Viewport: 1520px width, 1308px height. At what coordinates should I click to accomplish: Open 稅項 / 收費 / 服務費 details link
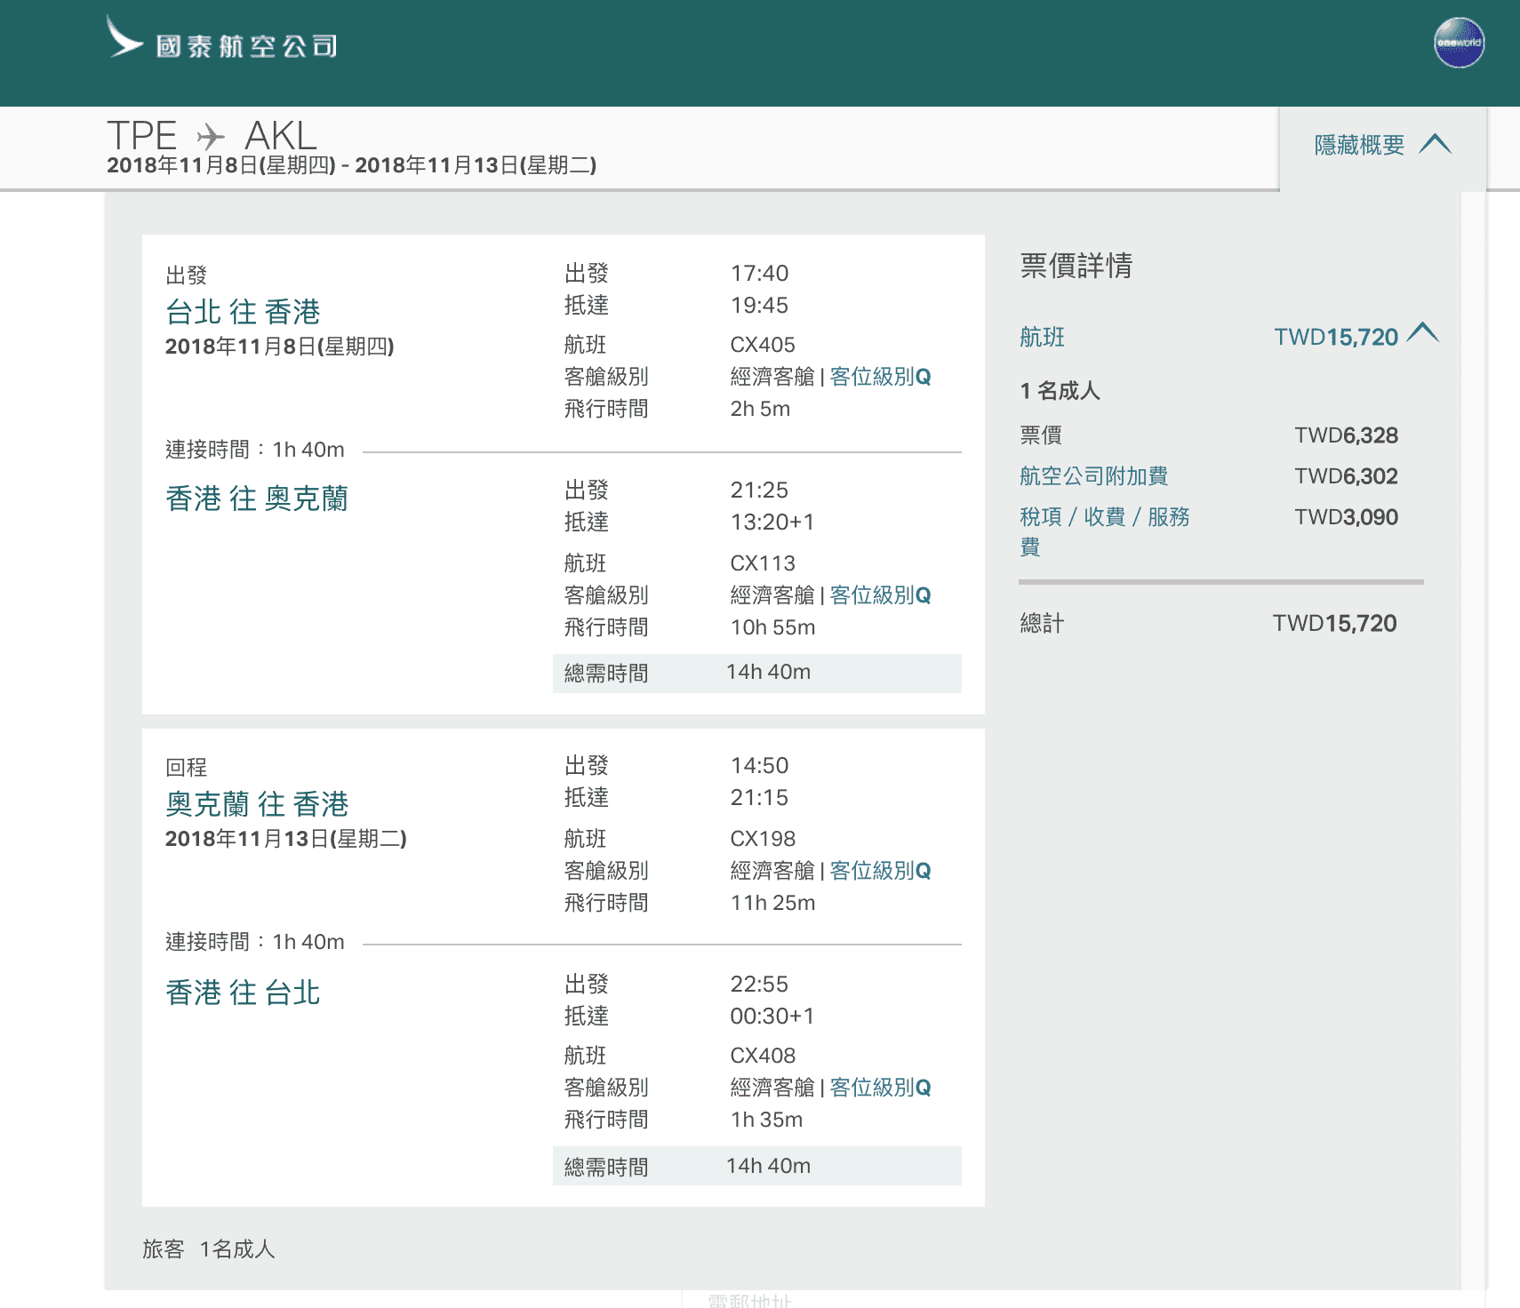(1104, 531)
